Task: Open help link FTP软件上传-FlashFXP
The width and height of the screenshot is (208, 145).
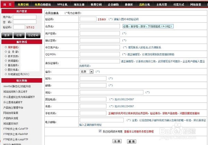Action: [16, 134]
